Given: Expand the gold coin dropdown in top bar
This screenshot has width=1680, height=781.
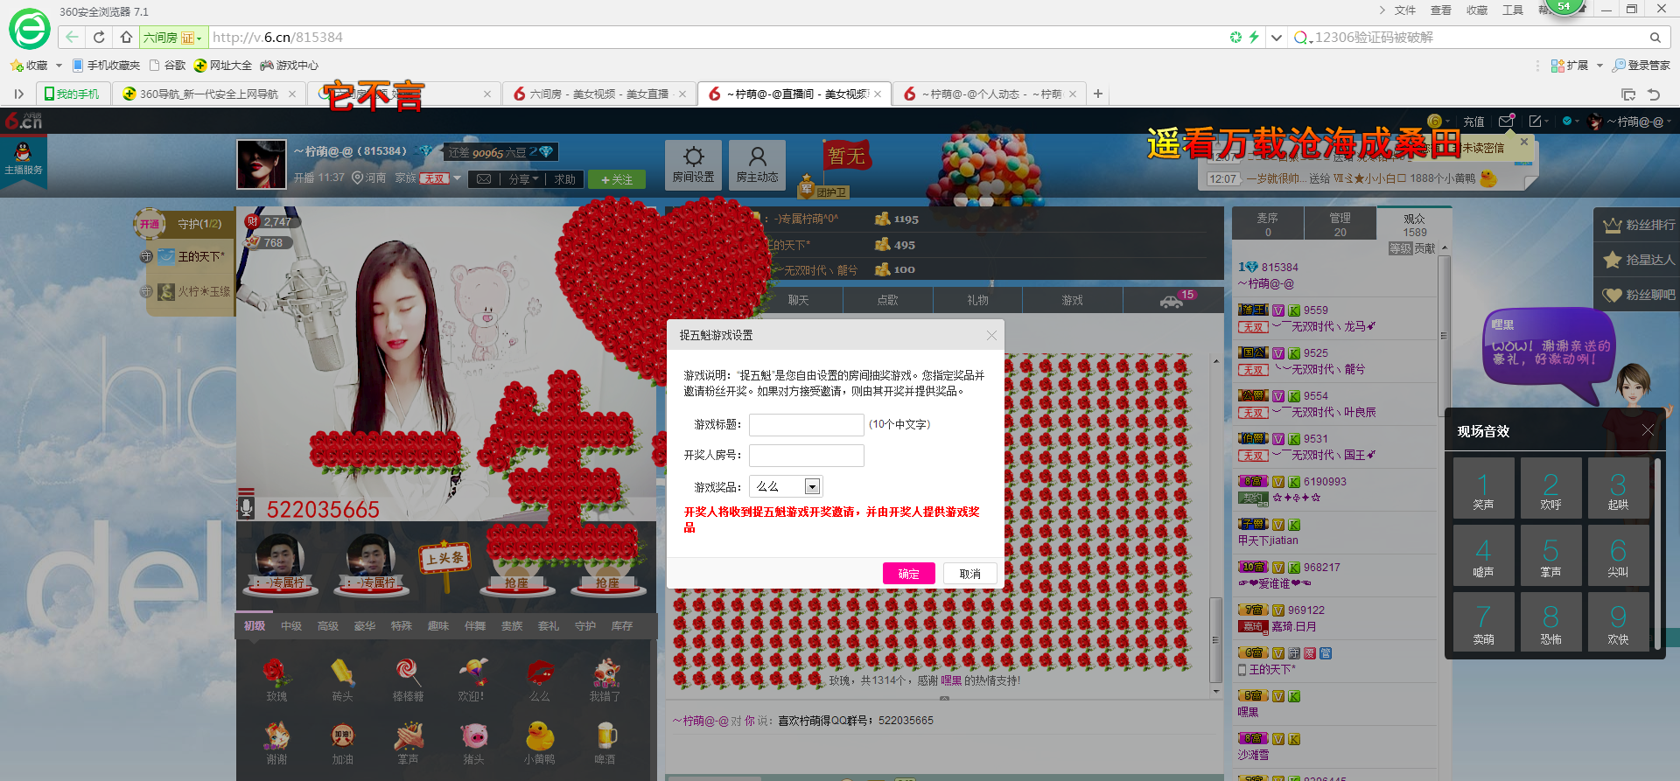Looking at the screenshot, I should tap(1448, 122).
